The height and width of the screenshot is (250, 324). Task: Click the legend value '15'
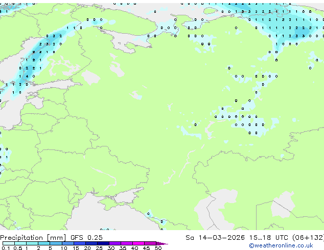pyautogui.click(x=76, y=248)
